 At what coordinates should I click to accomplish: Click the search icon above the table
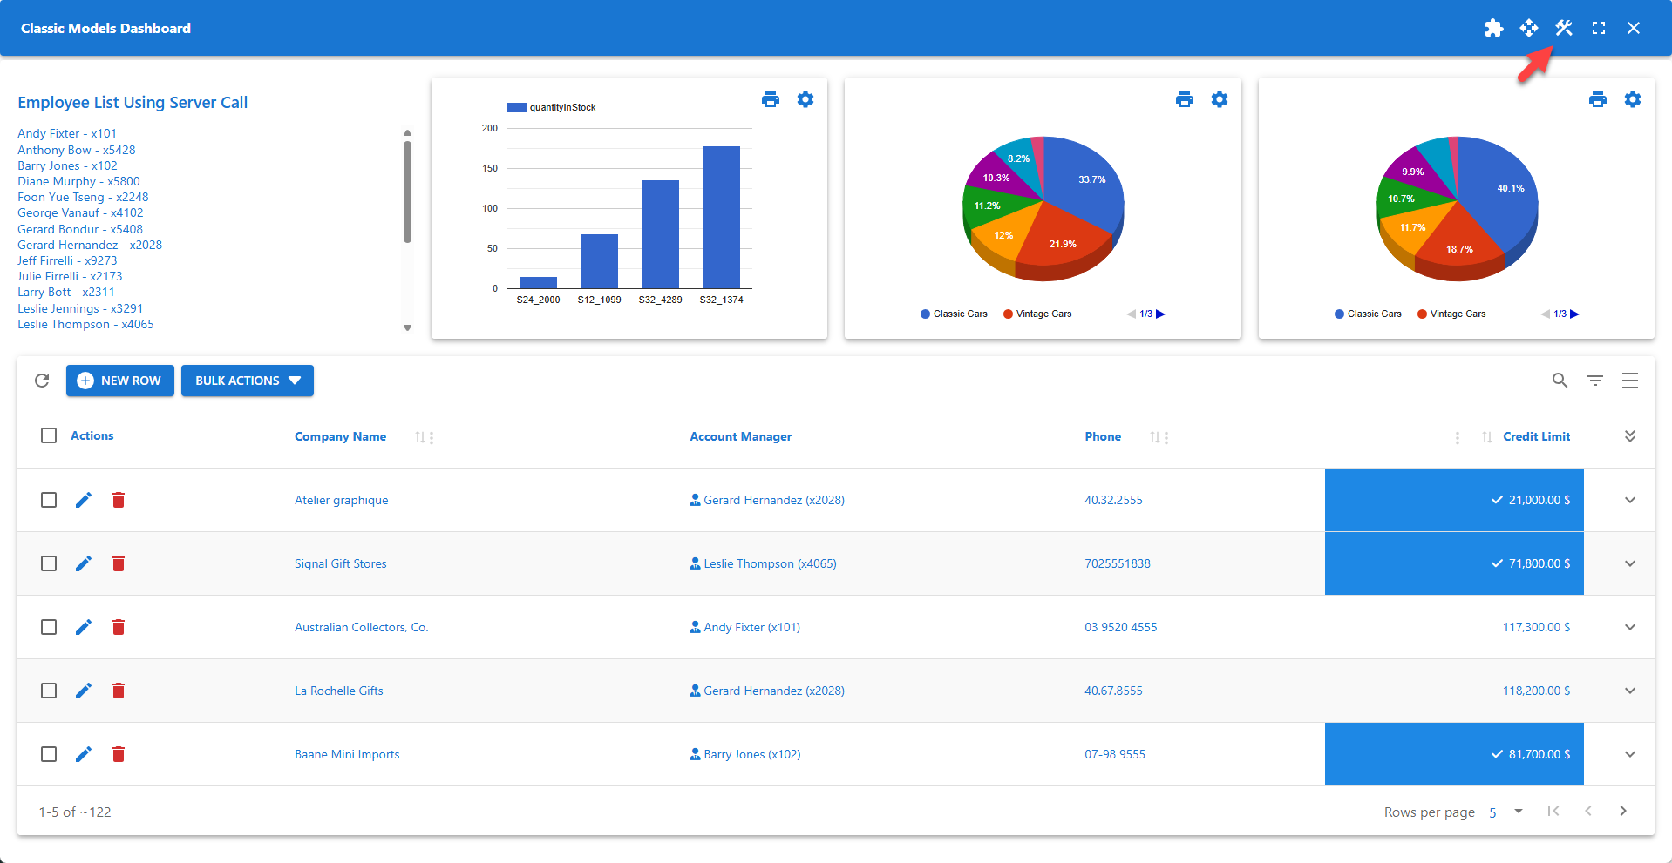pyautogui.click(x=1560, y=381)
